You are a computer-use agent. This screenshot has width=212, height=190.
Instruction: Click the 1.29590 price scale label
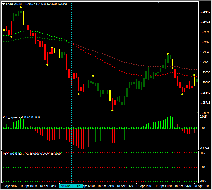[205, 32]
